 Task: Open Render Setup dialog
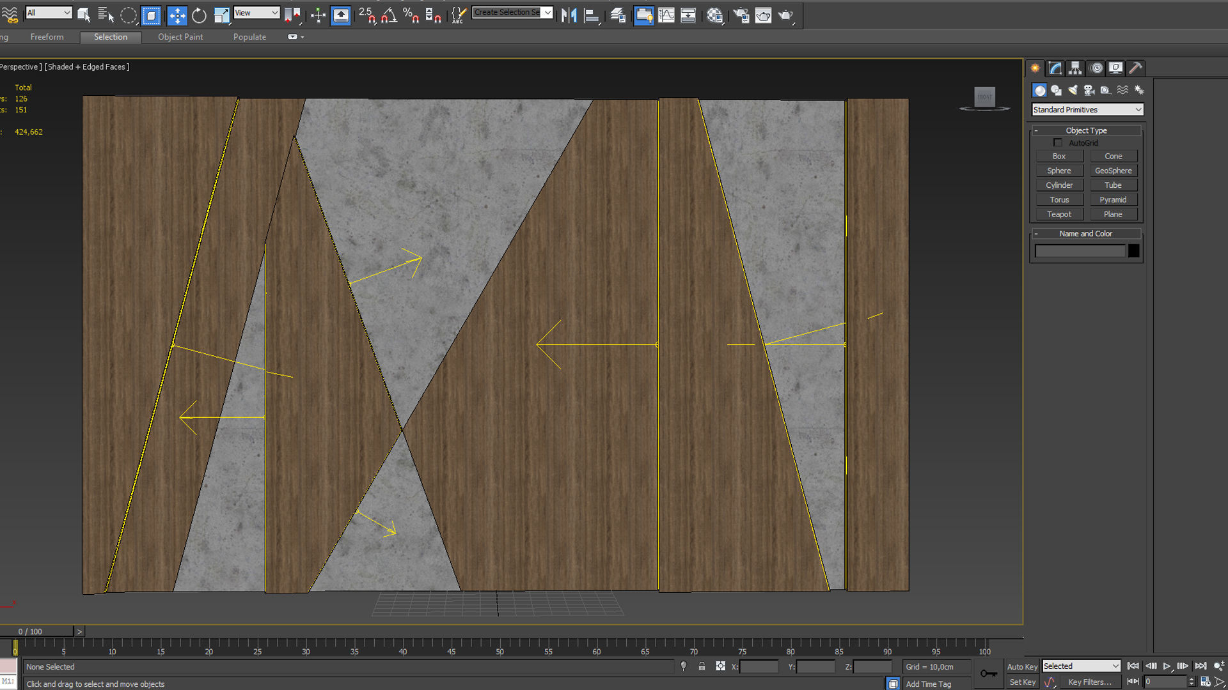pyautogui.click(x=741, y=15)
